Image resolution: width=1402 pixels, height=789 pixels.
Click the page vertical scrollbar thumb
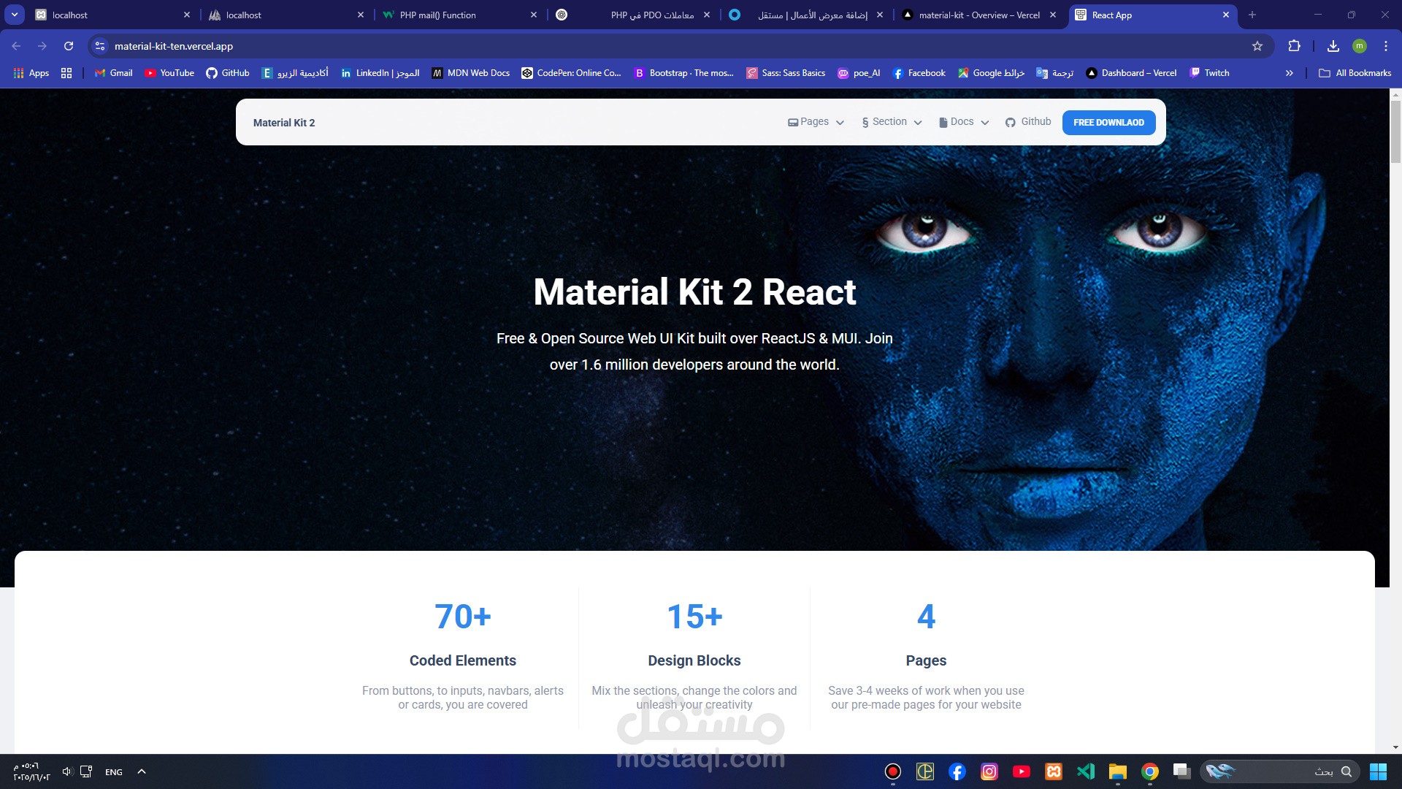click(1395, 131)
